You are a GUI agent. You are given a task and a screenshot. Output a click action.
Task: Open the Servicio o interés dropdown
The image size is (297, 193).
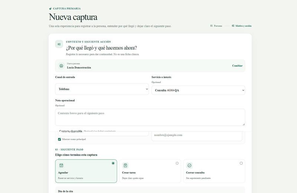(x=198, y=90)
